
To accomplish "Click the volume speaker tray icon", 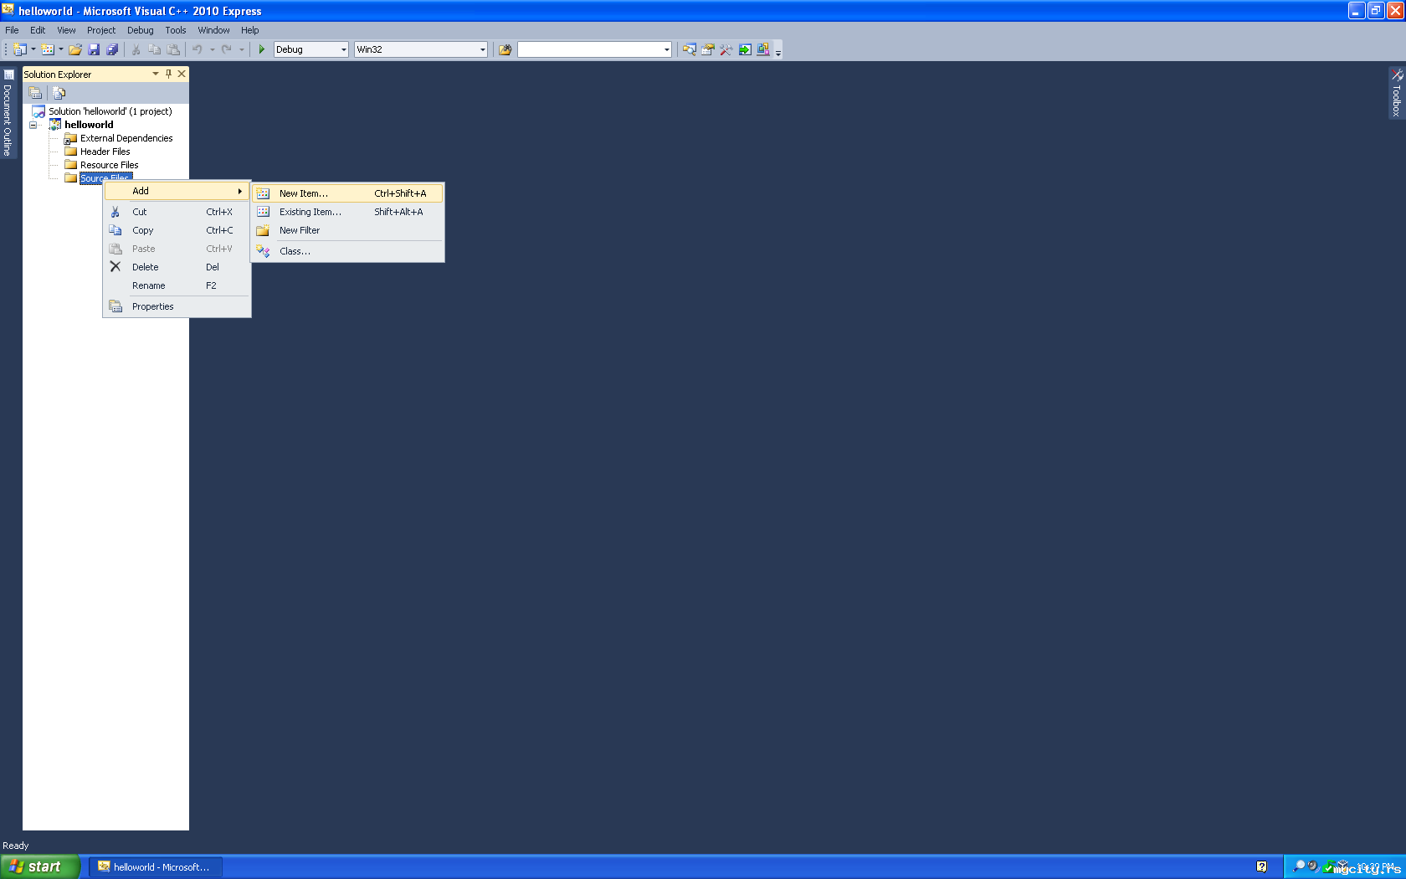I will [1313, 866].
